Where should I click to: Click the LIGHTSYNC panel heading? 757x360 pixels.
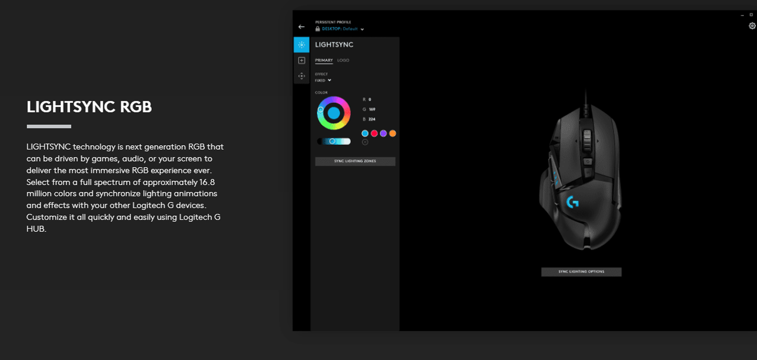click(x=334, y=45)
